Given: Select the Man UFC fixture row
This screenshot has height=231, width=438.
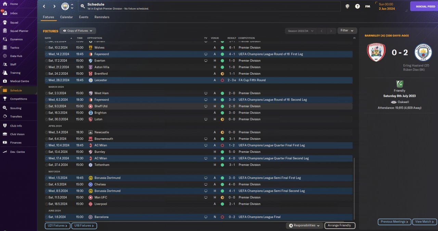Looking at the screenshot, I should tap(198, 197).
